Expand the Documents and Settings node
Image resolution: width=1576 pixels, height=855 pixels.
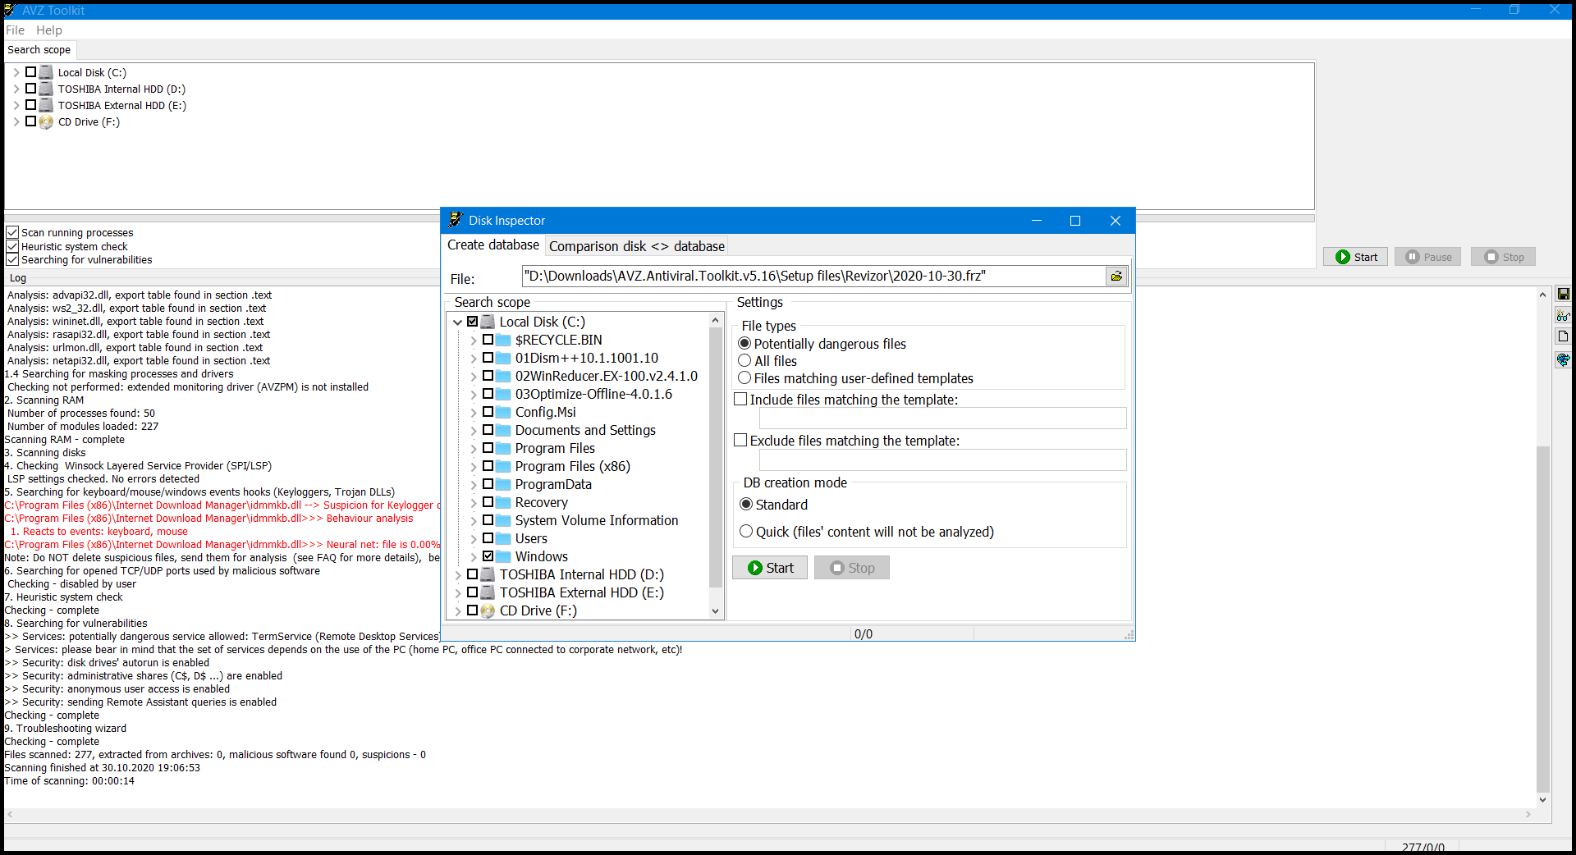[x=474, y=431]
